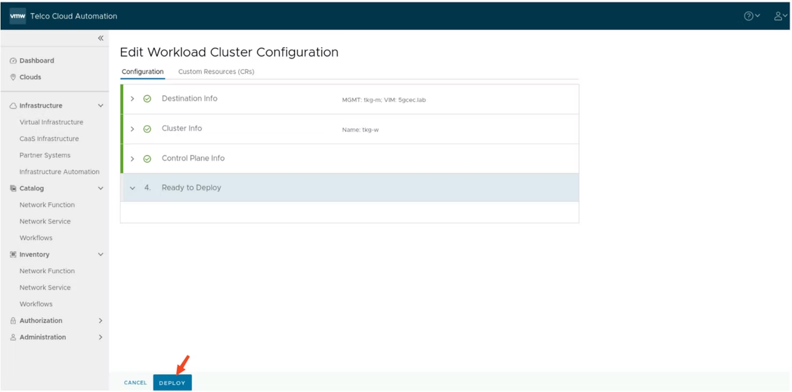The width and height of the screenshot is (792, 392).
Task: Select the Configuration tab
Action: (142, 72)
